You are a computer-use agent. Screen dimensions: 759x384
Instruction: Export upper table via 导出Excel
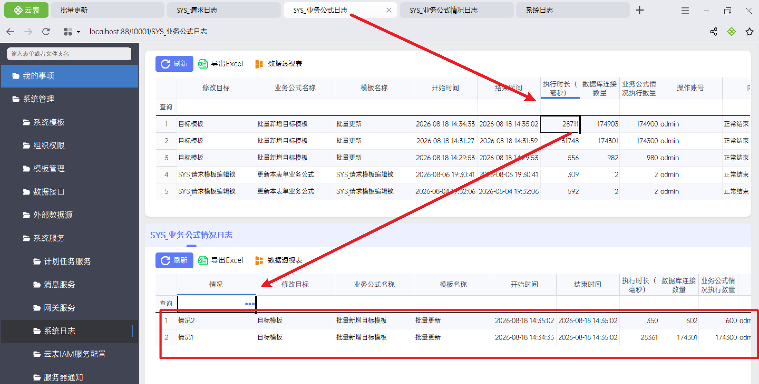pos(221,64)
